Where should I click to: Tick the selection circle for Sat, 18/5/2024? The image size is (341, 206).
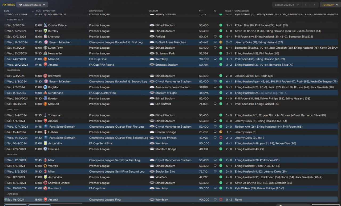(6, 183)
